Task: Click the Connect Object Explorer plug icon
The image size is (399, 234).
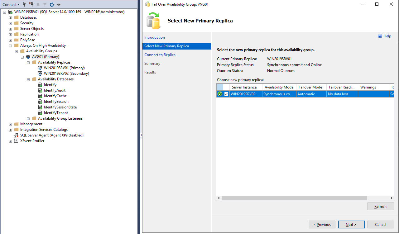Action: point(24,4)
